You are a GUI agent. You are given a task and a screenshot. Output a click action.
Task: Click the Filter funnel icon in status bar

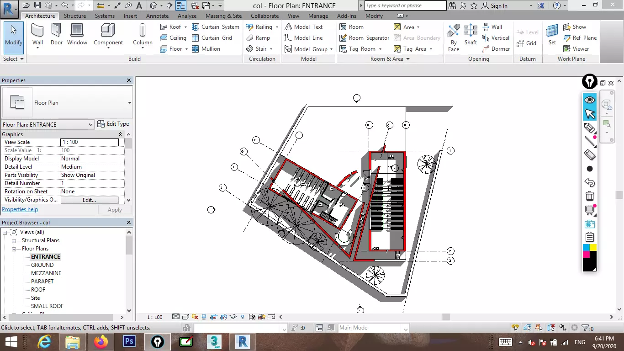(584, 328)
